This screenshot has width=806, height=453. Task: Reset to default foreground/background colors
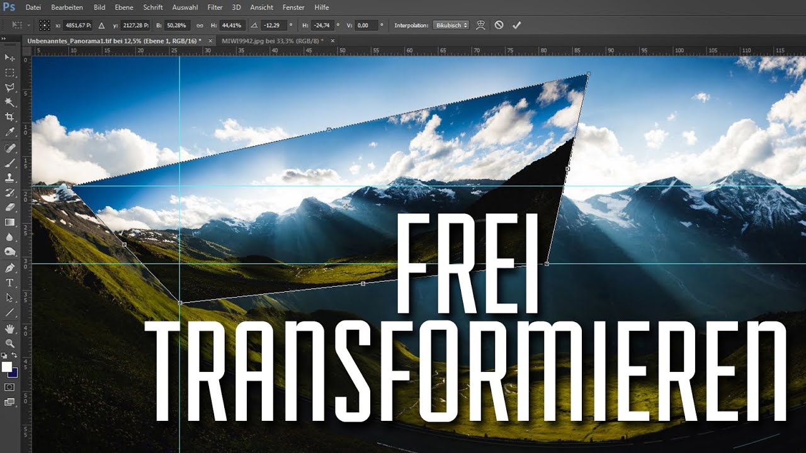click(x=4, y=356)
